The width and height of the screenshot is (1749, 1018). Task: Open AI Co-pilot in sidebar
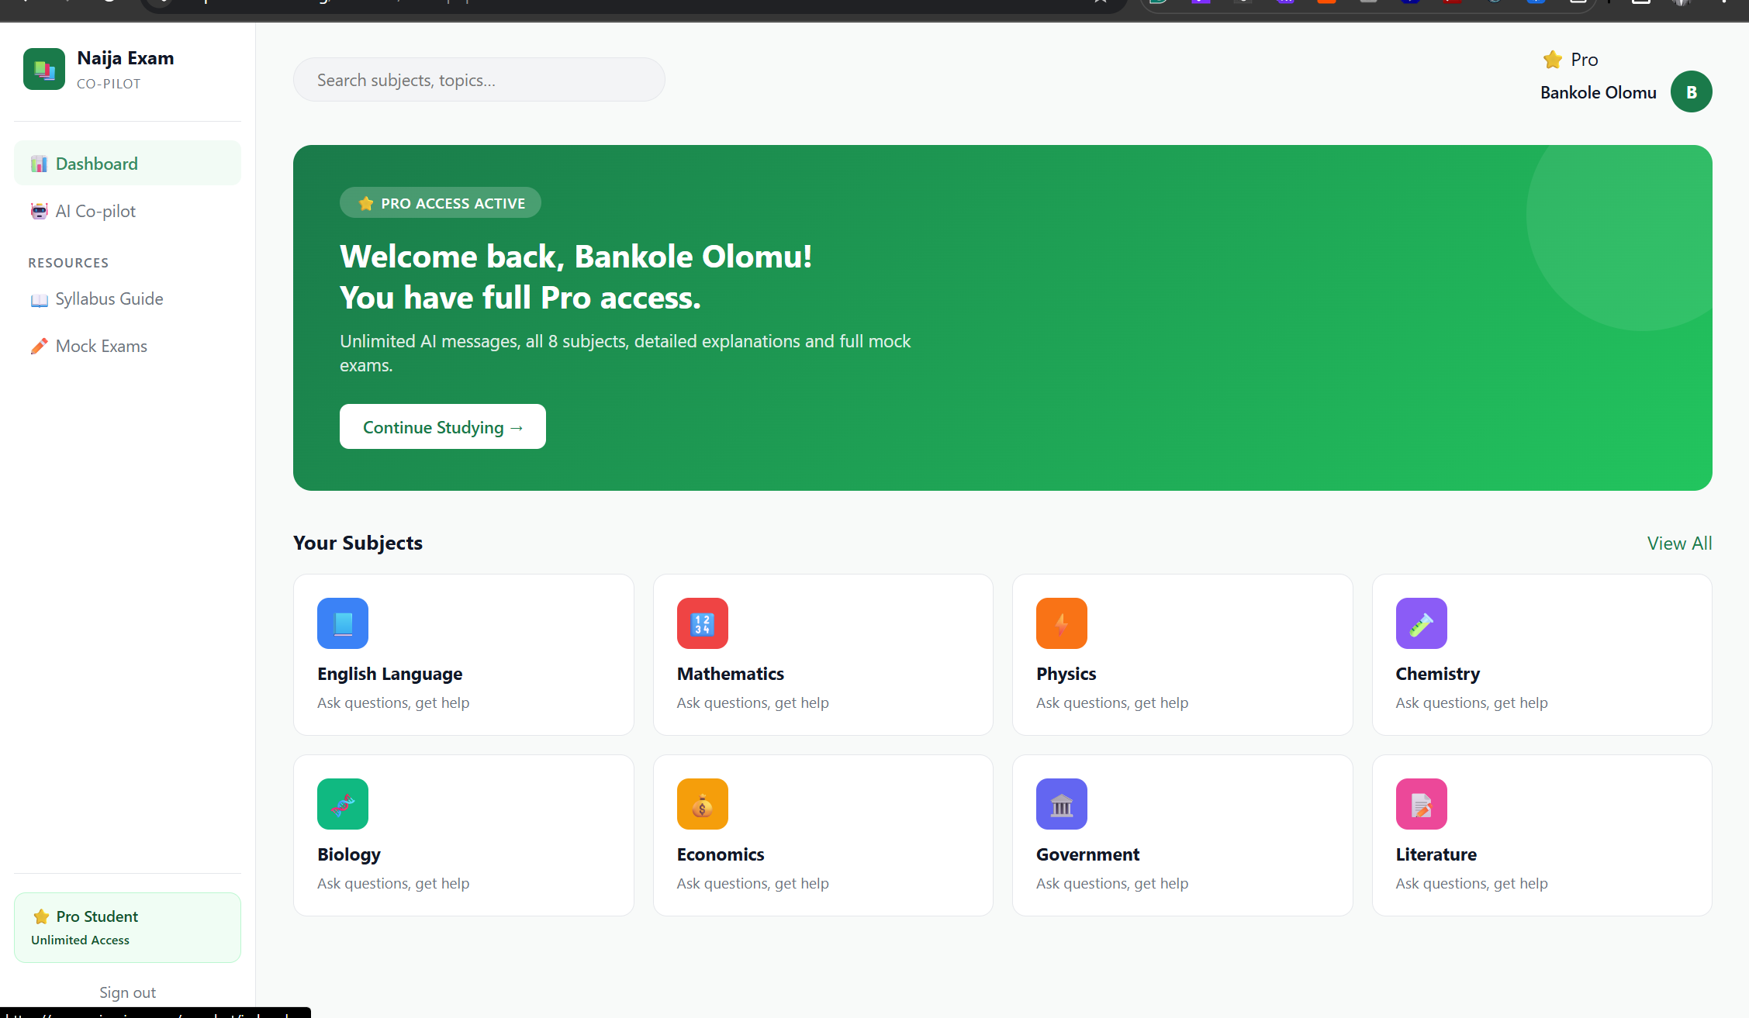pos(95,211)
